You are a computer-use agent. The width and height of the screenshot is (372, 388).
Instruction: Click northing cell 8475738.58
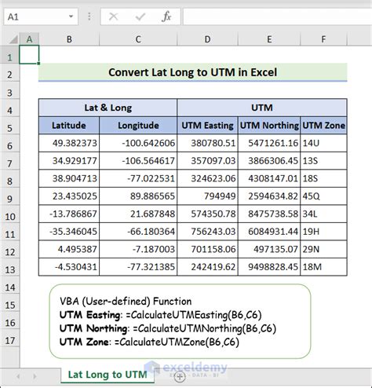pos(269,214)
